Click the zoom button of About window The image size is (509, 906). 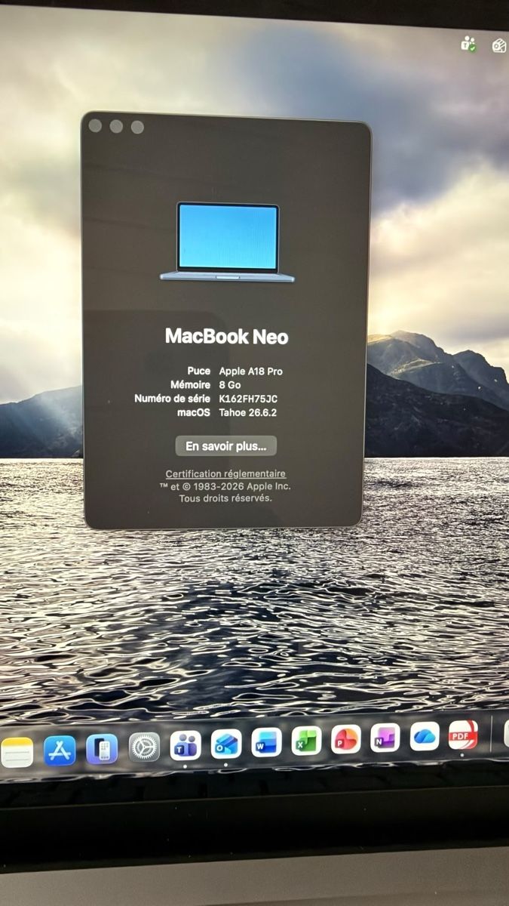137,127
